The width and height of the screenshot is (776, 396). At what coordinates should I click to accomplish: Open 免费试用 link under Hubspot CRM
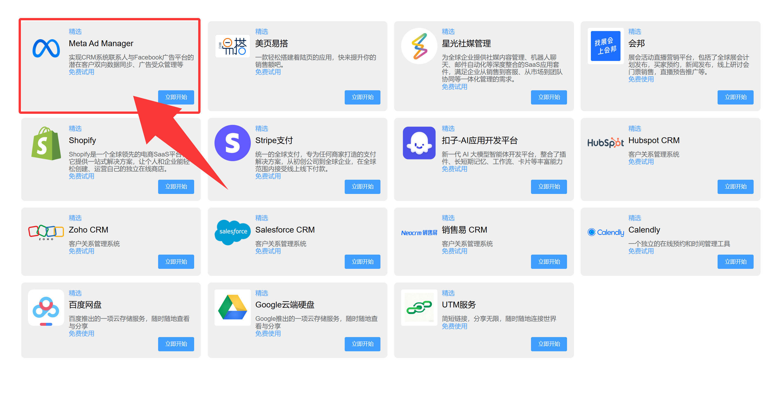(641, 162)
